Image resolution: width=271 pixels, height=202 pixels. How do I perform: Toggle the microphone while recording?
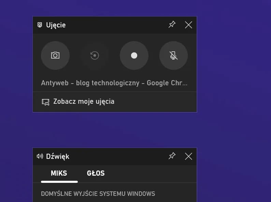[173, 55]
